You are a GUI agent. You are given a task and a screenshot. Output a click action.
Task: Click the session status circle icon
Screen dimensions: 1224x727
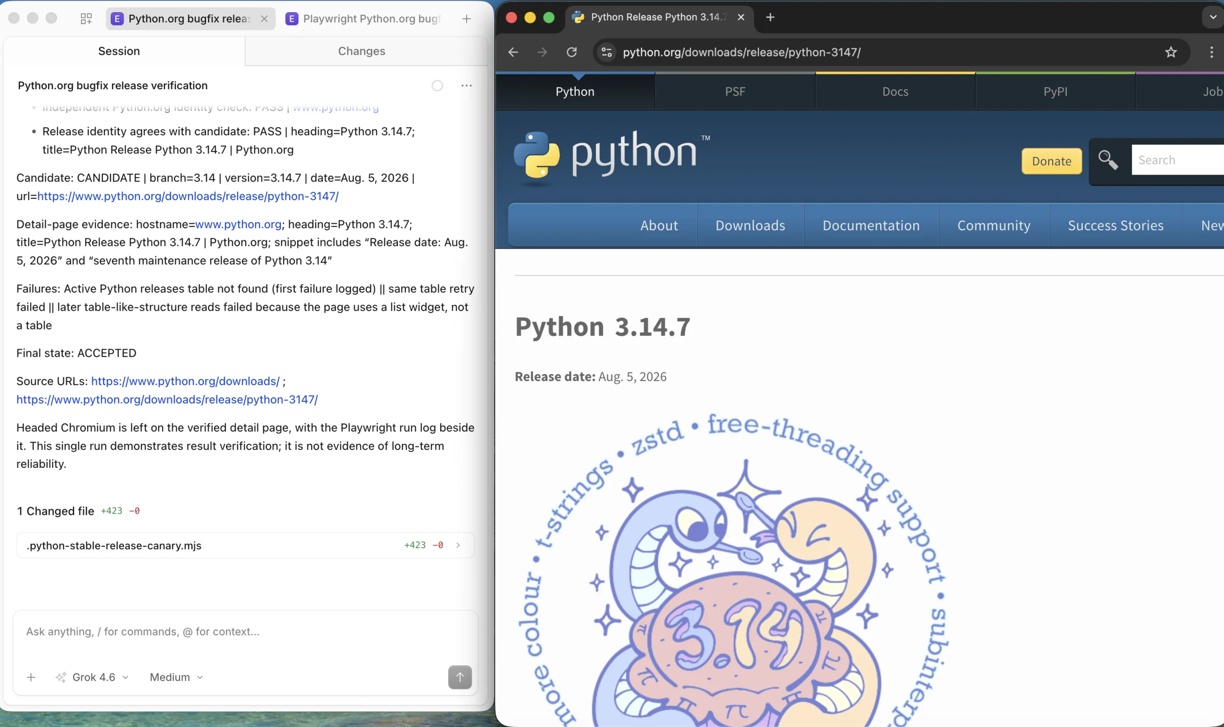point(437,86)
